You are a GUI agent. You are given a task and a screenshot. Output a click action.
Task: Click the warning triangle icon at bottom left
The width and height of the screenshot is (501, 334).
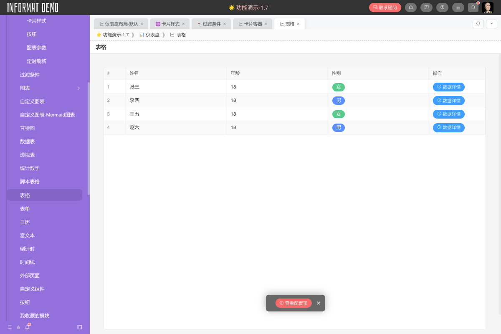[x=18, y=327]
